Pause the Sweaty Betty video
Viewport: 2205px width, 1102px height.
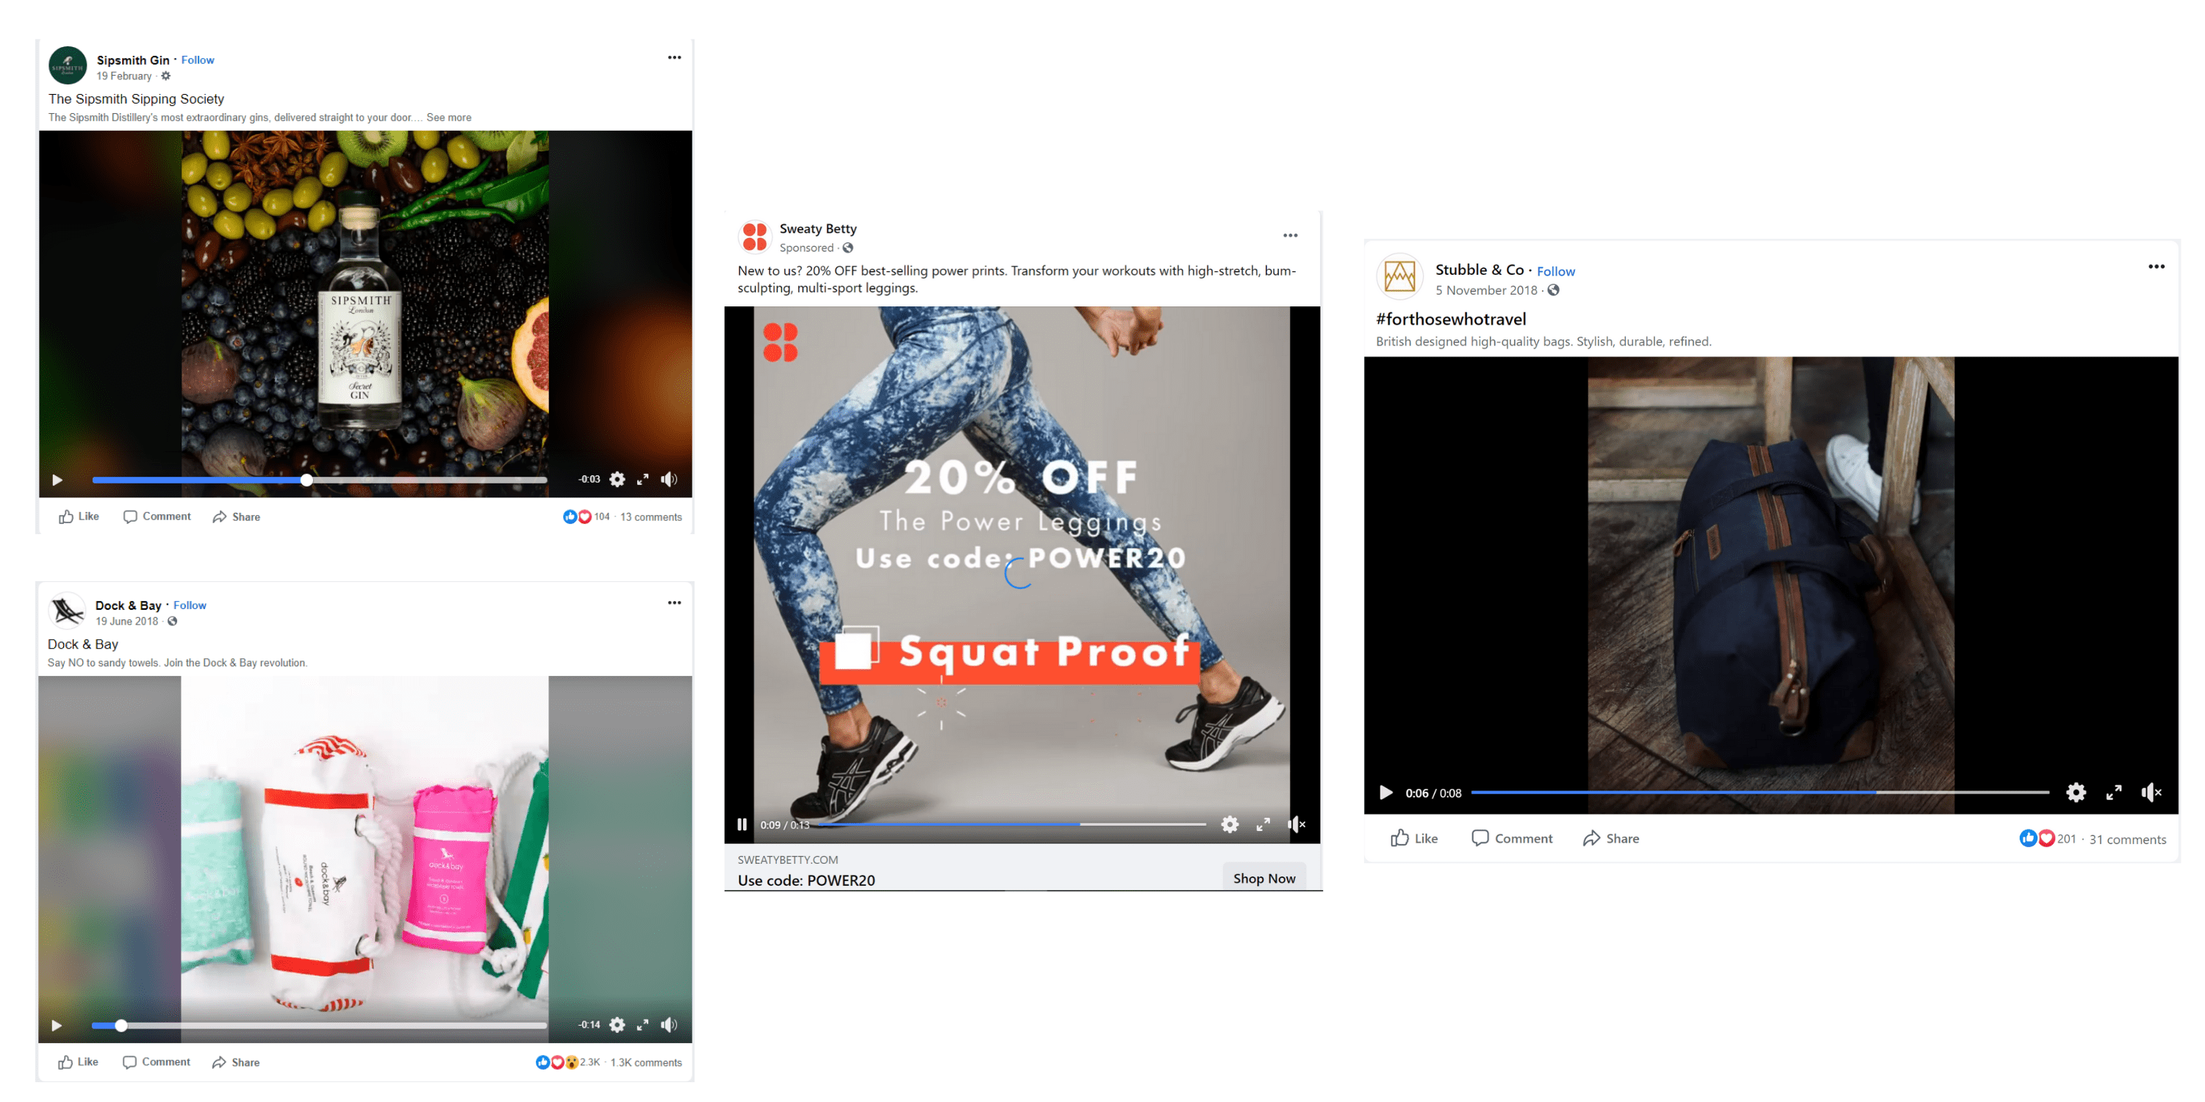point(742,825)
